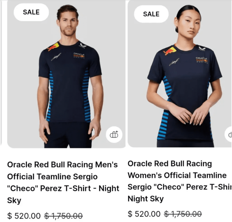The width and height of the screenshot is (232, 222).
Task: Click the silver signature on the women's shirt
Action: pos(174,62)
